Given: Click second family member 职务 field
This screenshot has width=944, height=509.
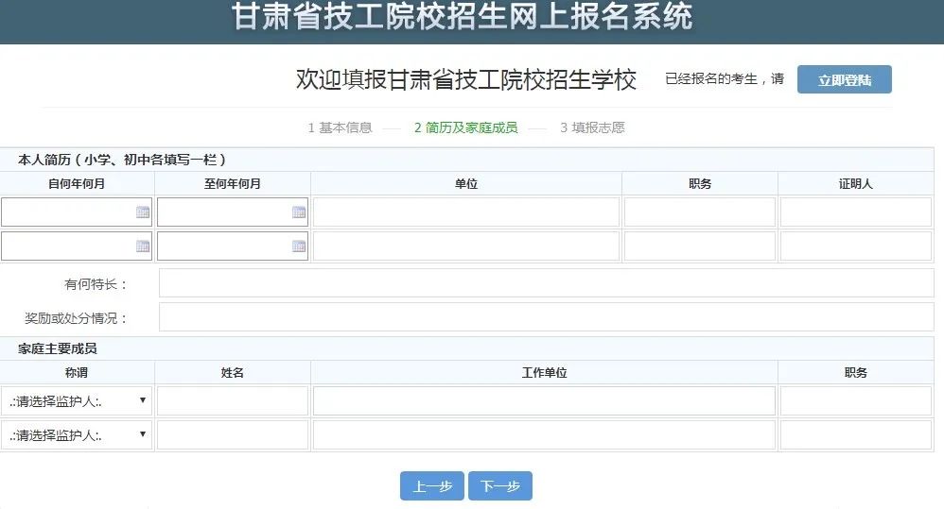Looking at the screenshot, I should pyautogui.click(x=855, y=435).
